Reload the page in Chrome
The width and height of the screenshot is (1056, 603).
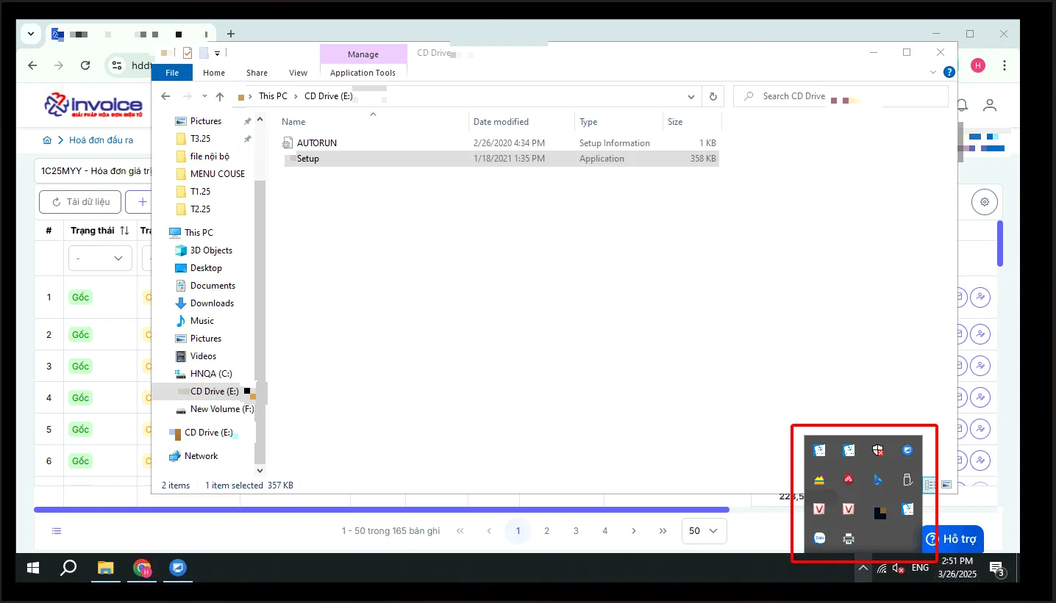[85, 65]
